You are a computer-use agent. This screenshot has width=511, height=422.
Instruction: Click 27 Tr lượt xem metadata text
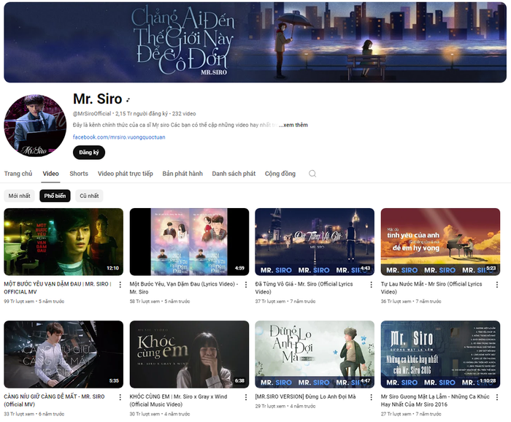[411, 414]
